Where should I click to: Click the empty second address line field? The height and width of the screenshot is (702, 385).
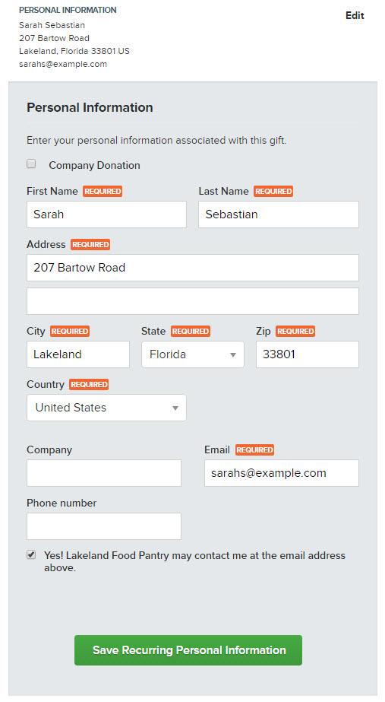pos(193,301)
